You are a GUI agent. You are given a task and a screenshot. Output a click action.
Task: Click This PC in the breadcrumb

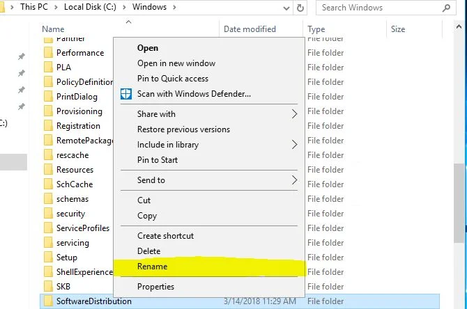(x=34, y=7)
